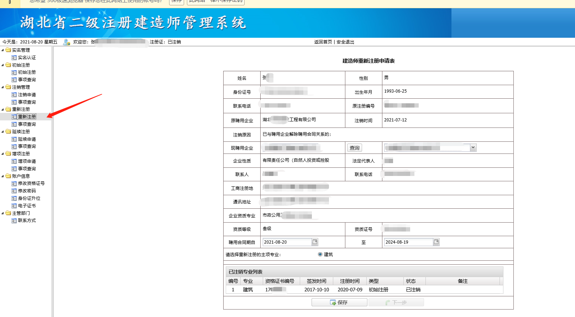Open 事项查询 under 增项注册
This screenshot has height=317, width=575.
coord(27,169)
